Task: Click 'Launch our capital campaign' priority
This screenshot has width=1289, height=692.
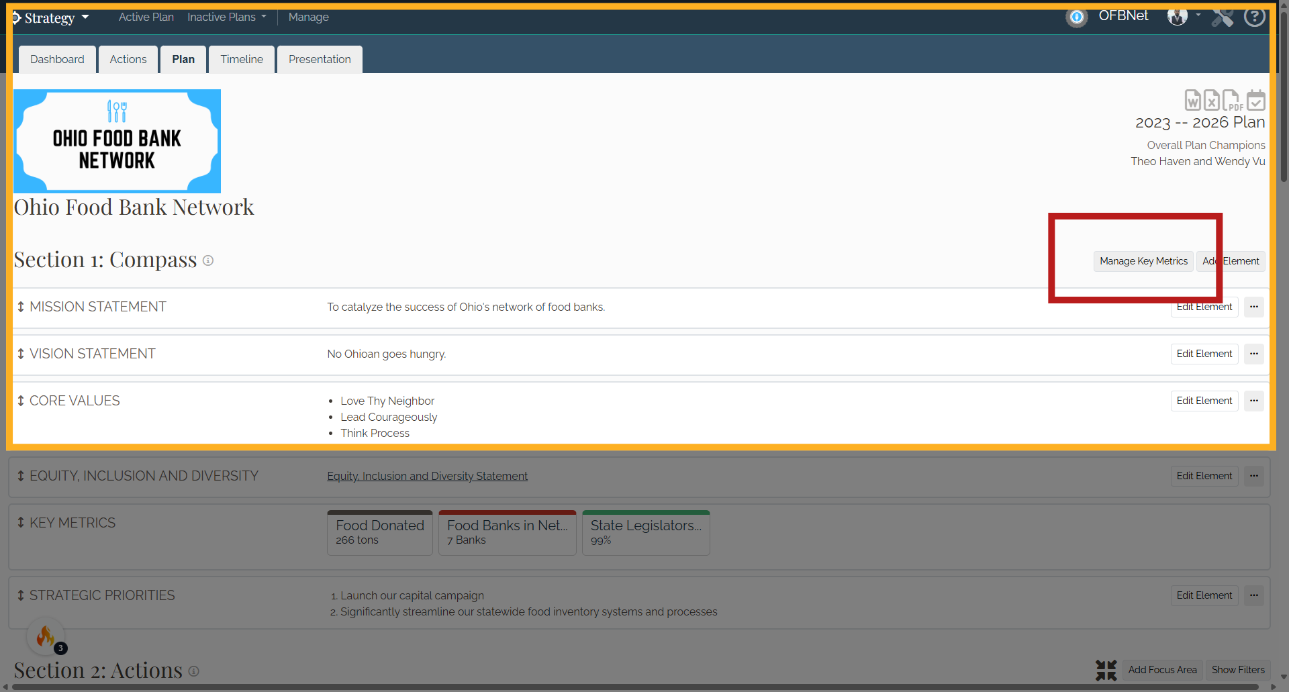Action: click(412, 595)
